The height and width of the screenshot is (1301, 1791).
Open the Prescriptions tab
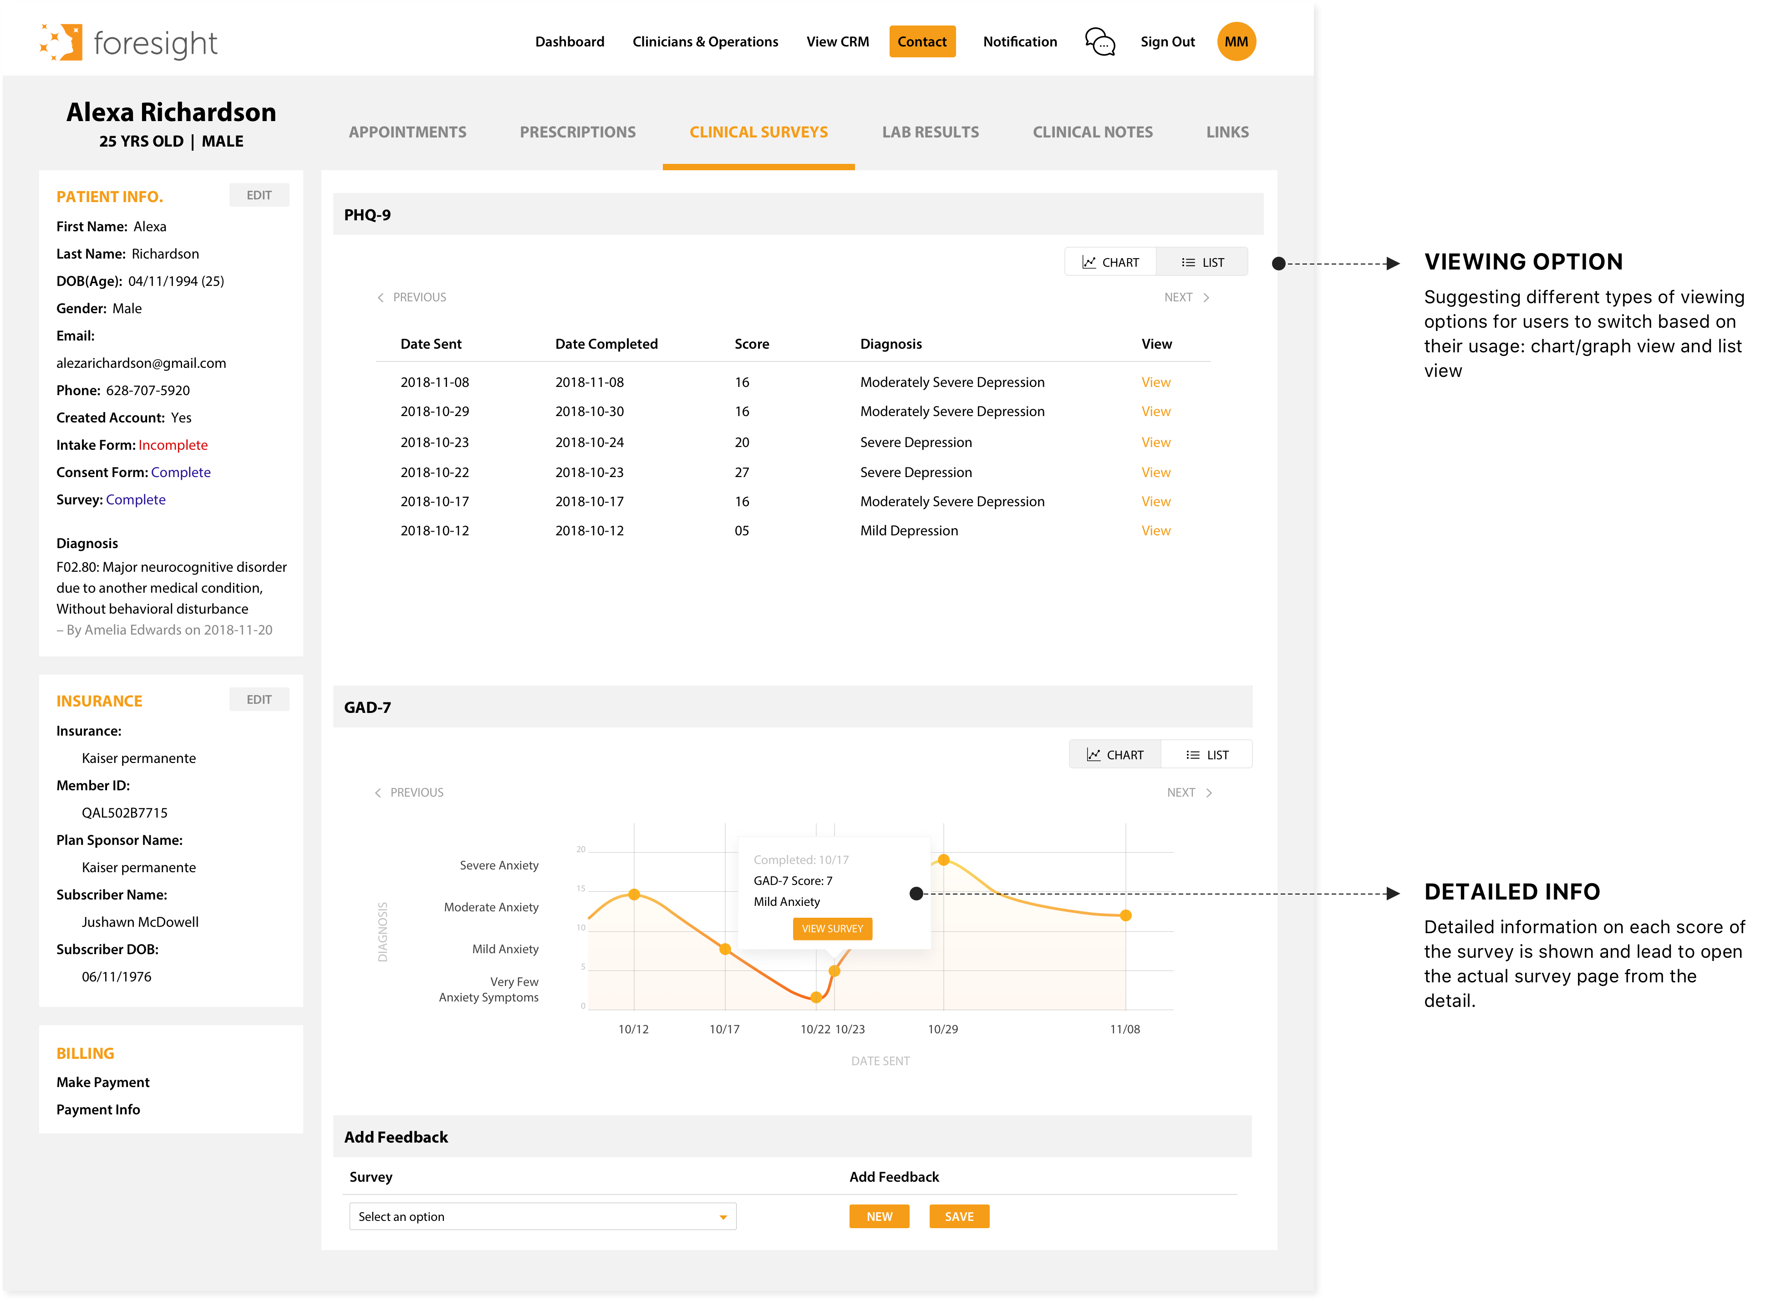pos(577,132)
